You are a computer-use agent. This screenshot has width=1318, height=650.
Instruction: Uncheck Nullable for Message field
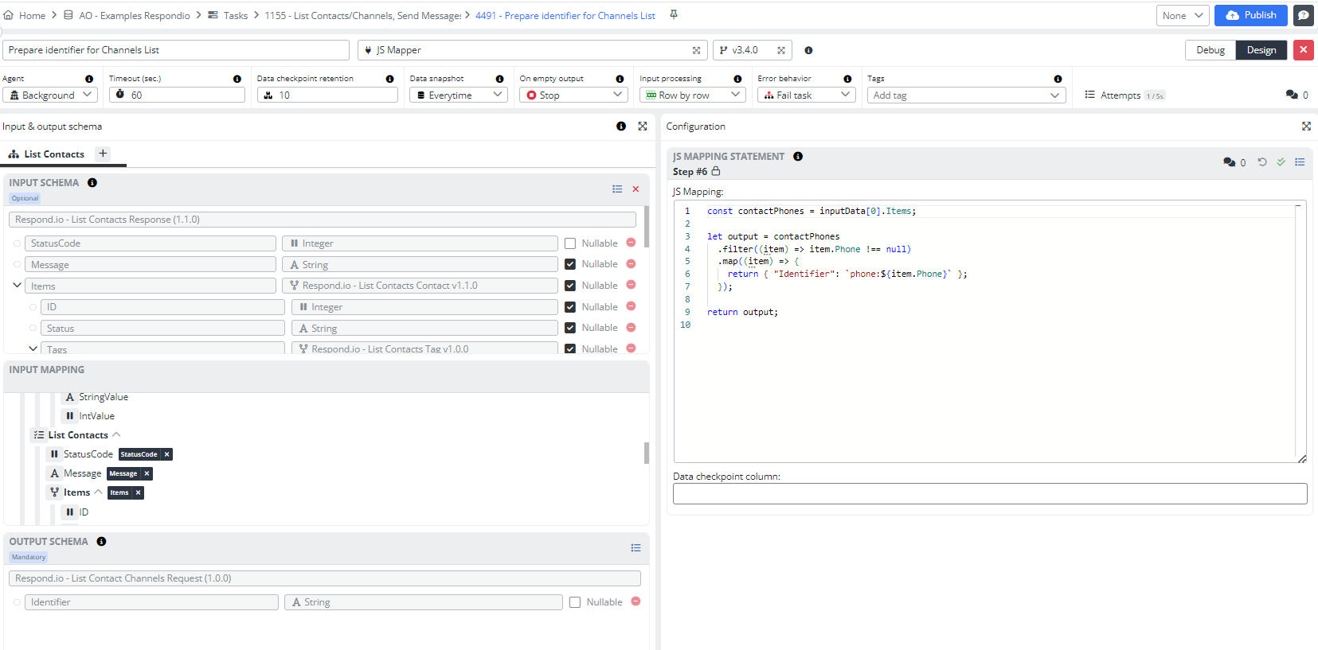tap(570, 264)
